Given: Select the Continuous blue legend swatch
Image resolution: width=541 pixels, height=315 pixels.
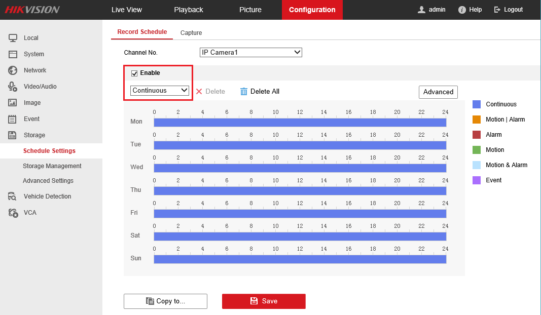Looking at the screenshot, I should click(x=477, y=104).
